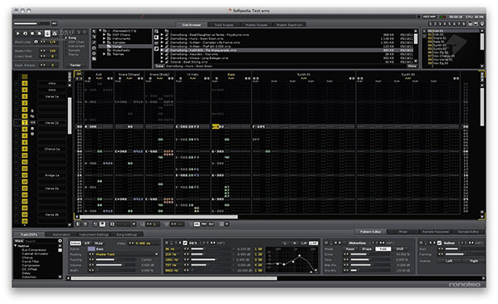This screenshot has height=304, width=498.
Task: Collapse the Native effects list
Action: pyautogui.click(x=15, y=246)
